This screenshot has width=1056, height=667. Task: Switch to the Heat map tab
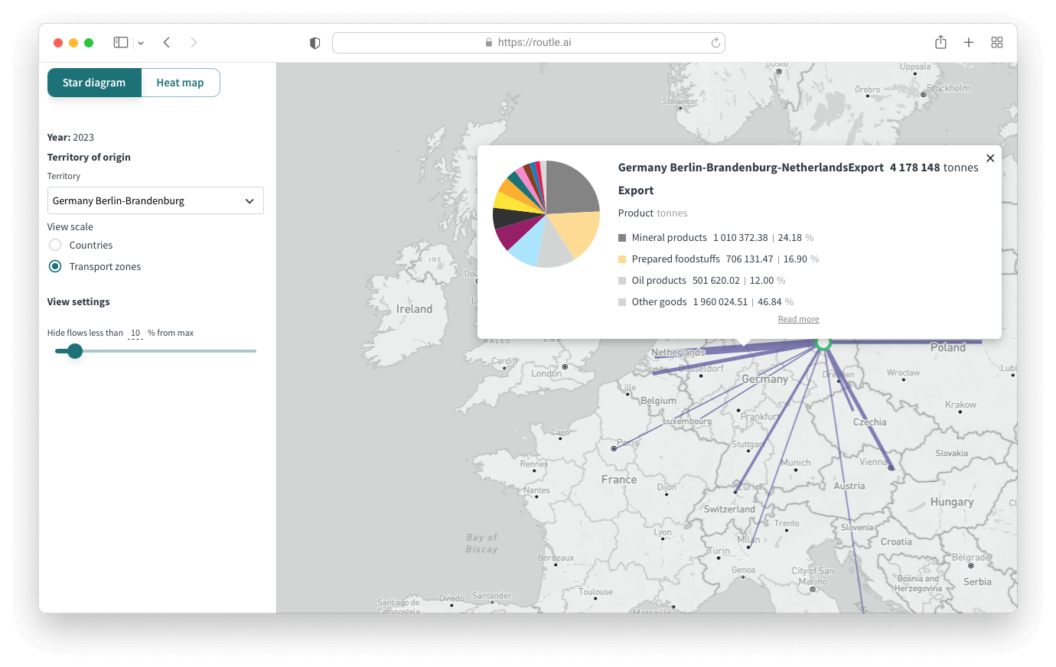[x=180, y=82]
